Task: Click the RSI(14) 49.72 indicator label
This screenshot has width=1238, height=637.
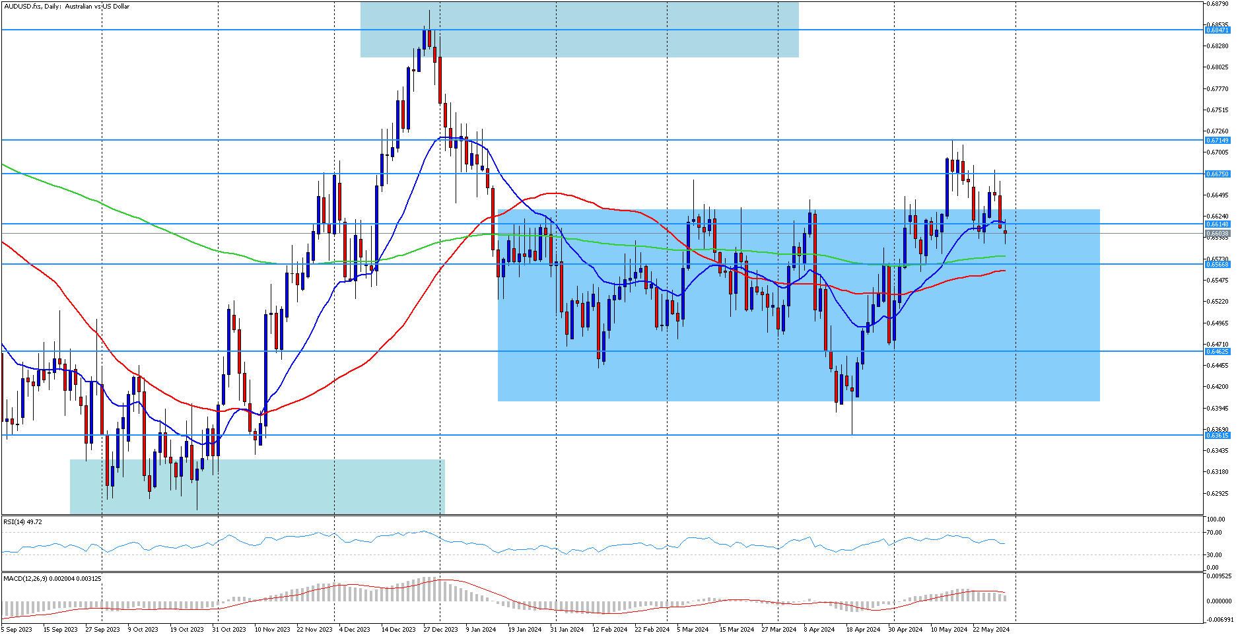Action: click(x=23, y=522)
